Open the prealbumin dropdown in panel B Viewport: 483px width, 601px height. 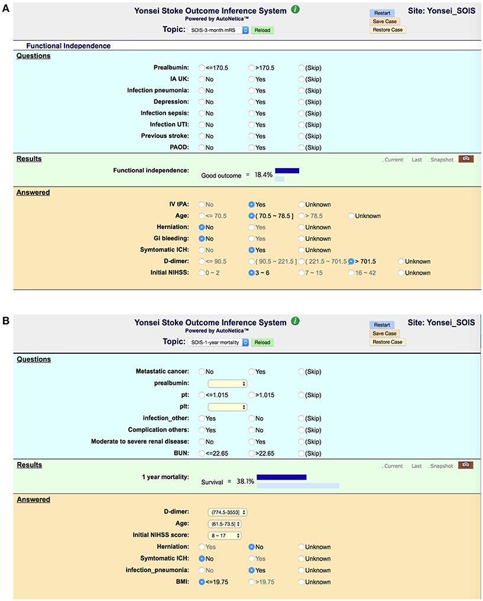[227, 384]
